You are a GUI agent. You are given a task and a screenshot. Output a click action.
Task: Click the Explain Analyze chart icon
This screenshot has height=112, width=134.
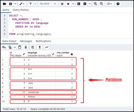[x=85, y=4]
